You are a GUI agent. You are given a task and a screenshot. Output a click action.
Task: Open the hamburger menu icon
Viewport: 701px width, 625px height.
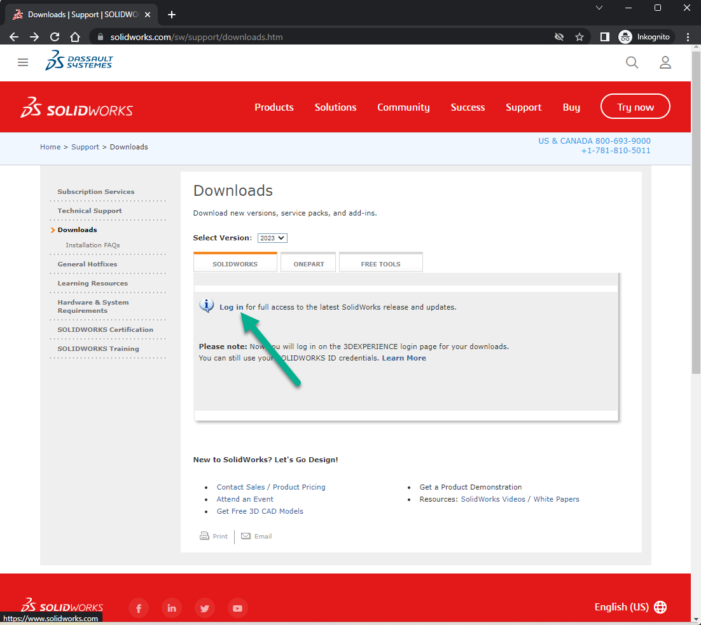23,62
